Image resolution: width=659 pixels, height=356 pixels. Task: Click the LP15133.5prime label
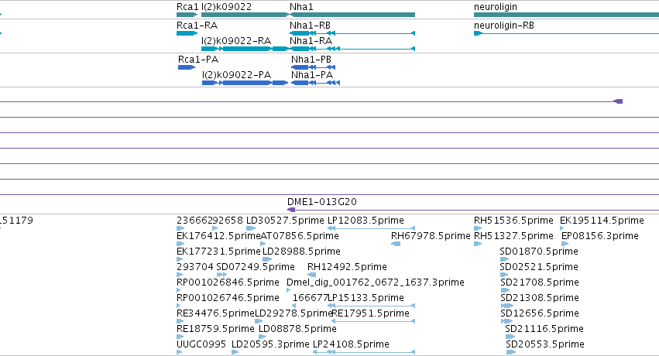pos(366,298)
